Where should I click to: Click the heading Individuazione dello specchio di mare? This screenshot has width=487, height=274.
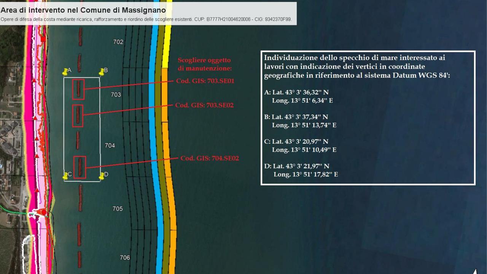(x=357, y=67)
